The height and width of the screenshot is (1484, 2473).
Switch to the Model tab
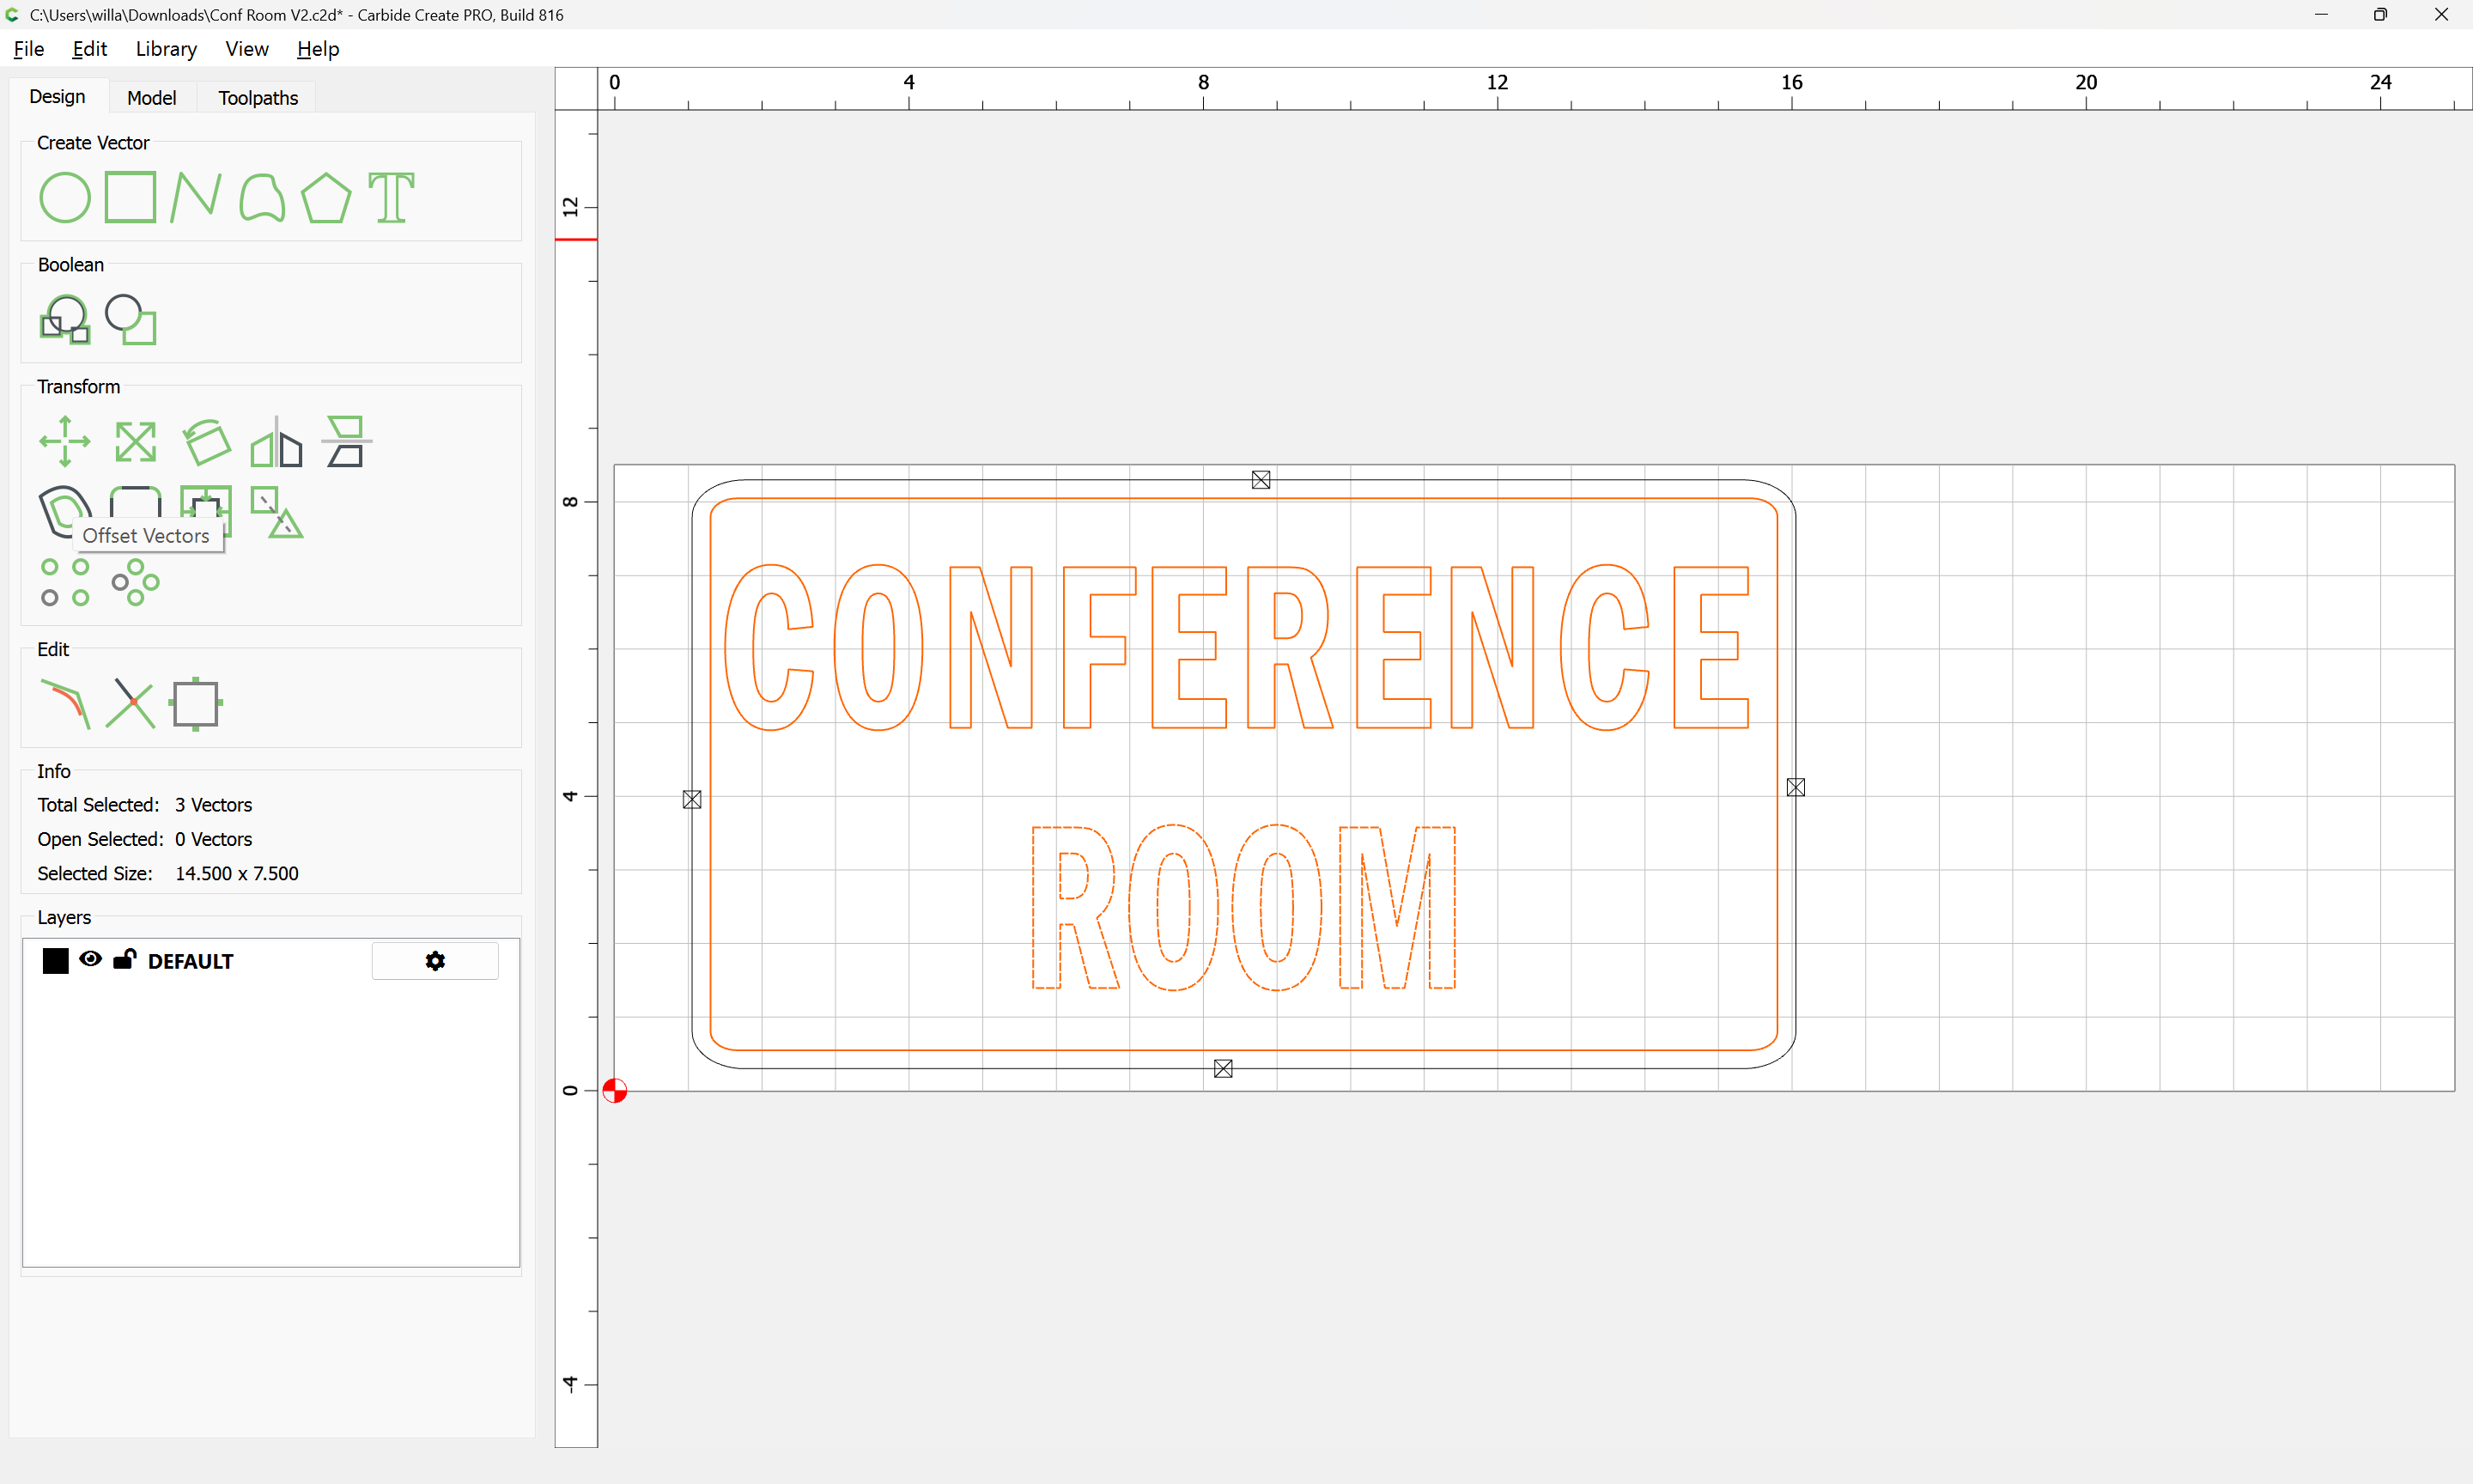151,98
